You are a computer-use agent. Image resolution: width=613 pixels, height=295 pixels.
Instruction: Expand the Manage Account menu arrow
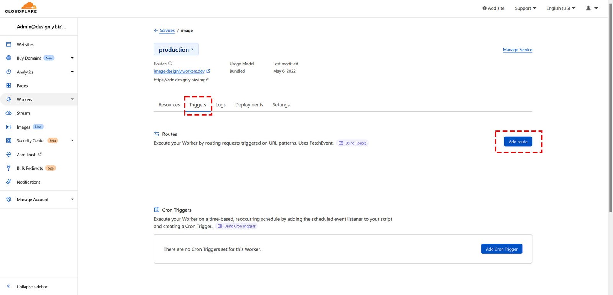pos(72,199)
